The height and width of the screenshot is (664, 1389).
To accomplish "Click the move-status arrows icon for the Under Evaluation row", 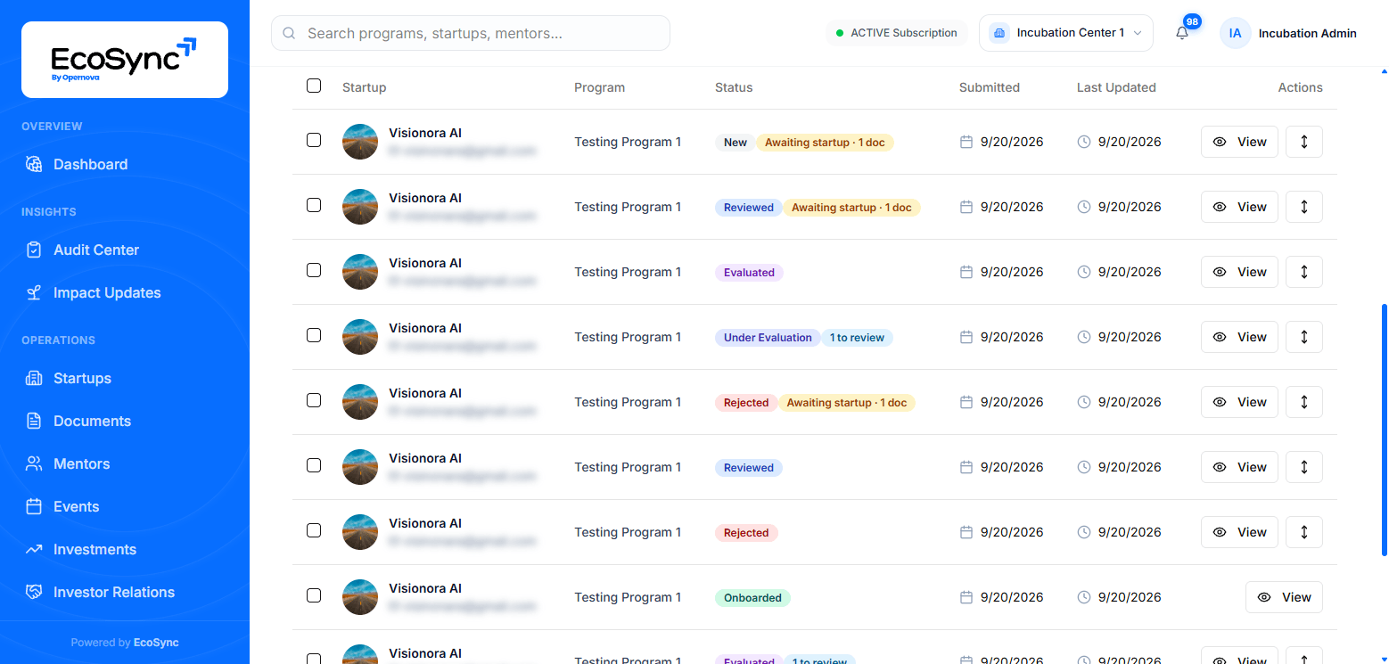I will [x=1304, y=337].
